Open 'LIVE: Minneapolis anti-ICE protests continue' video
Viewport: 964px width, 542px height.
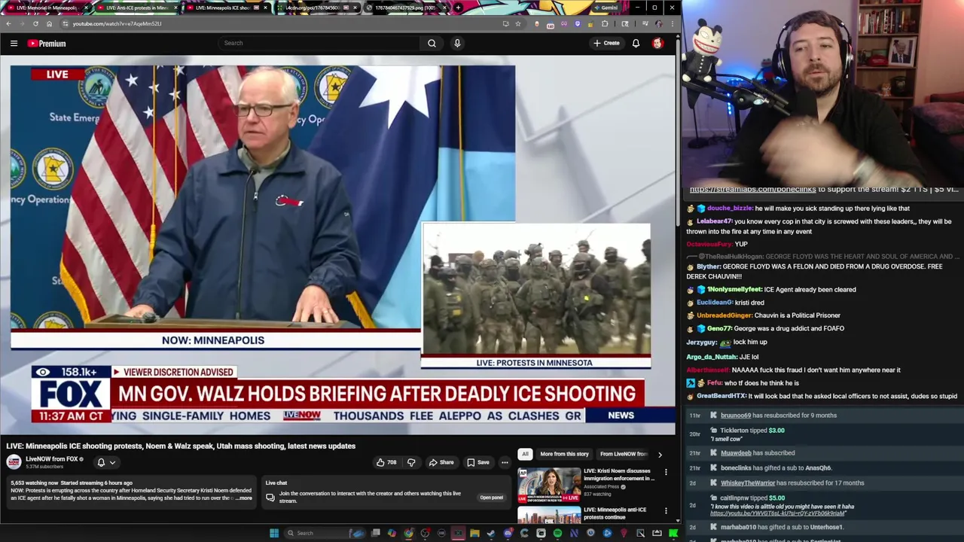(615, 513)
